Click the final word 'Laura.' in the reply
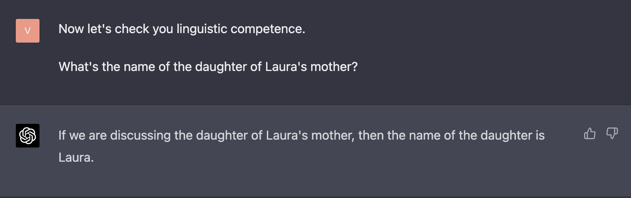Viewport: 631px width, 198px height. [76, 158]
